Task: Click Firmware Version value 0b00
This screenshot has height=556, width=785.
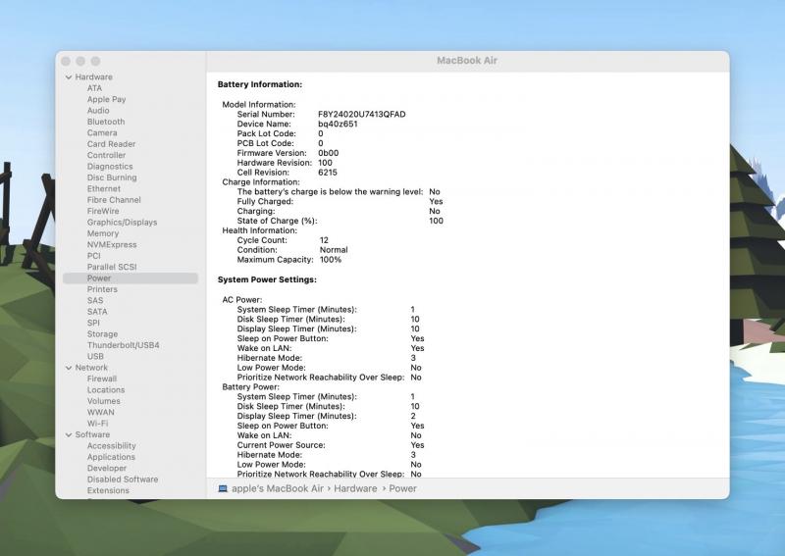Action: pos(328,153)
